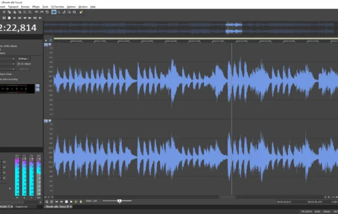The image size is (338, 214).
Task: Click Rewind in the top transport bar
Action: pos(25,18)
